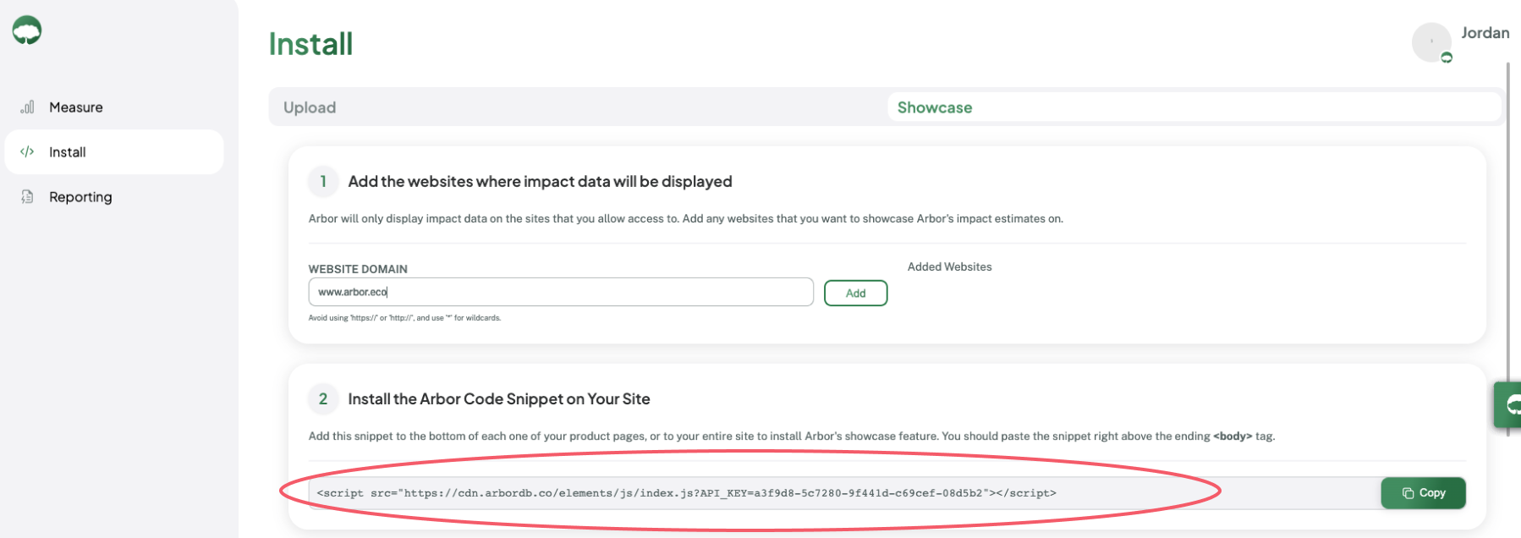Copy the Arbor code snippet
The width and height of the screenshot is (1521, 538).
pos(1423,493)
